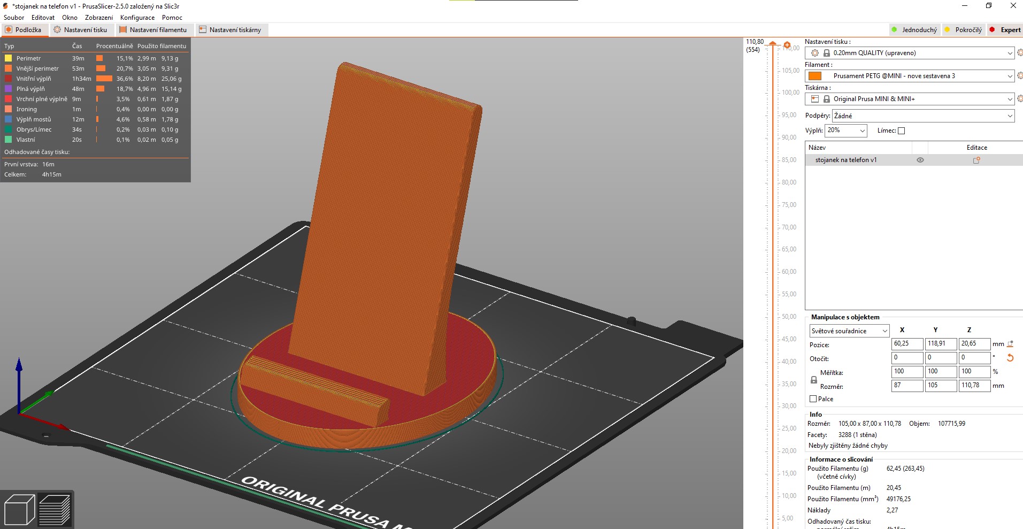Add color change plus marker on layer slider
1023x529 pixels.
point(787,45)
